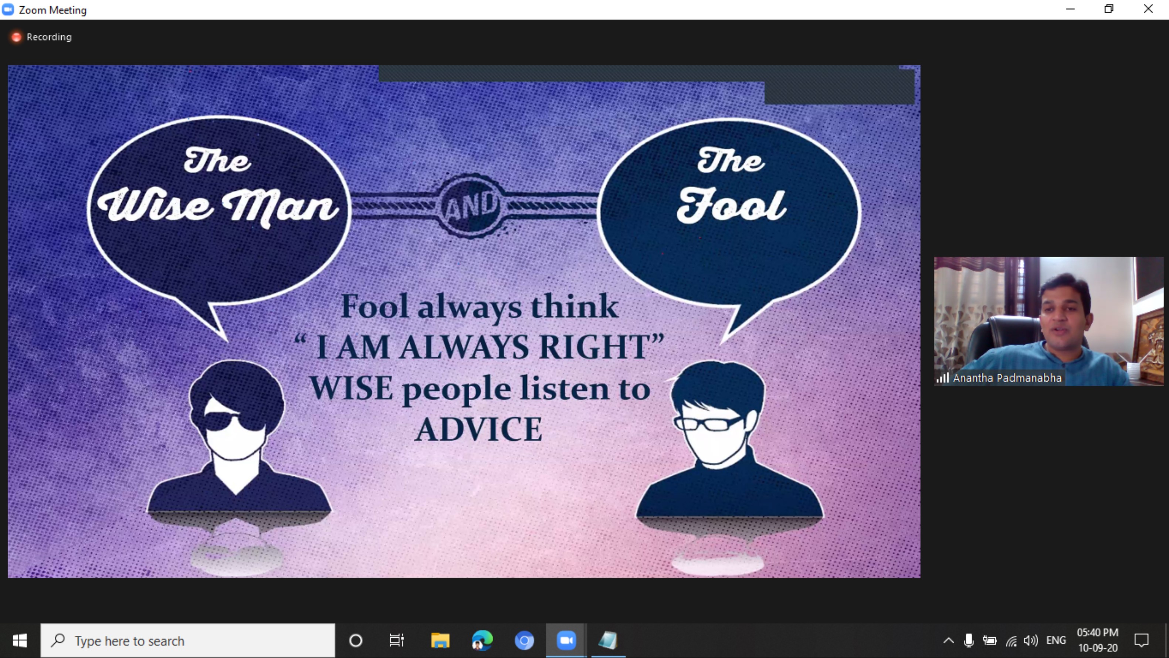Screen dimensions: 1169x658
Task: Open Task View in the taskbar
Action: [x=396, y=640]
